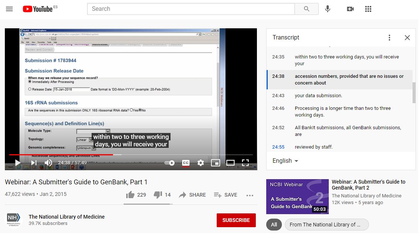
Task: Mute the video volume
Action: coord(48,163)
